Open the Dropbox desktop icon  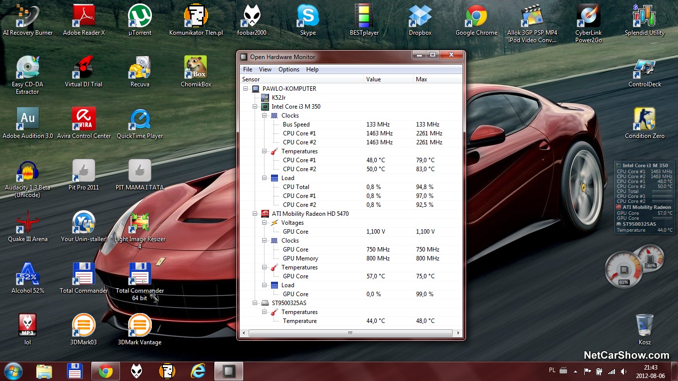click(420, 17)
